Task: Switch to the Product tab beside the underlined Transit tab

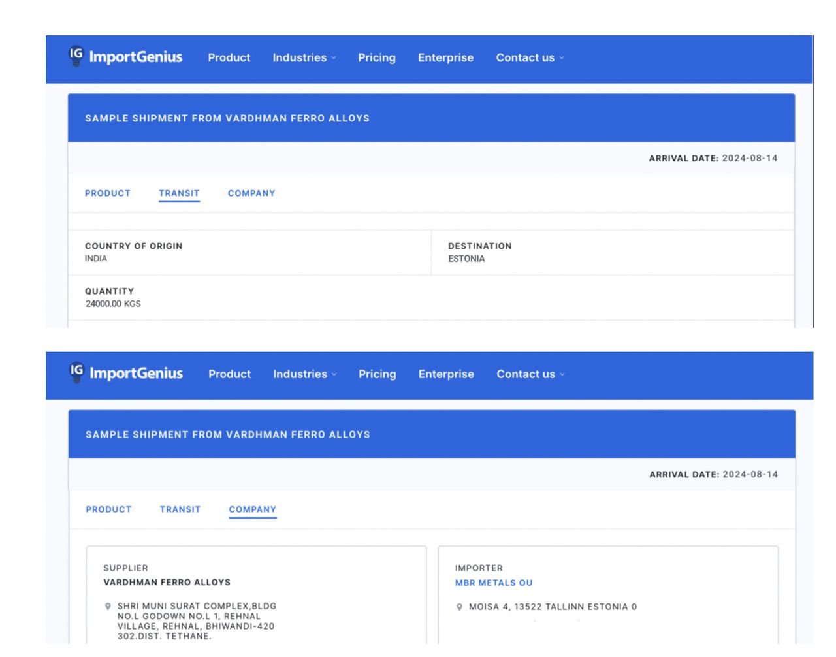Action: coord(108,193)
